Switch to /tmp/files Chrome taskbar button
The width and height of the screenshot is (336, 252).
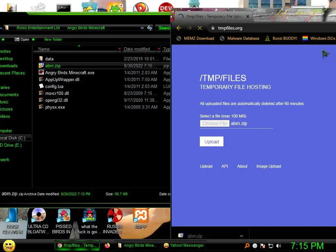(77, 245)
